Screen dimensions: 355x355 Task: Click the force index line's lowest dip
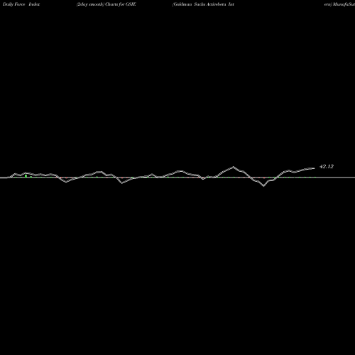tap(263, 186)
